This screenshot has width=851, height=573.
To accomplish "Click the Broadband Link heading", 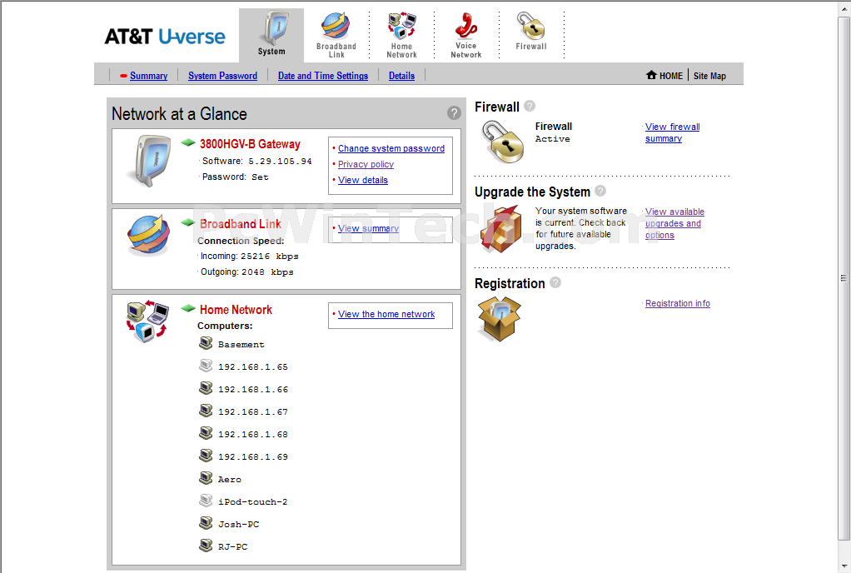I will click(241, 223).
